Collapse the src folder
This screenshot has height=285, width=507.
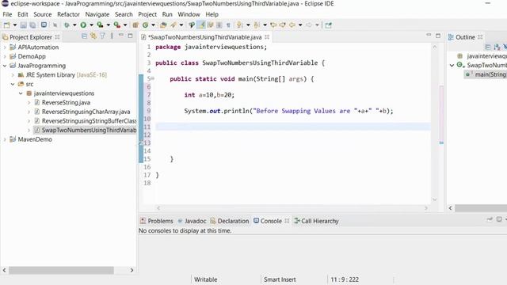(13, 84)
